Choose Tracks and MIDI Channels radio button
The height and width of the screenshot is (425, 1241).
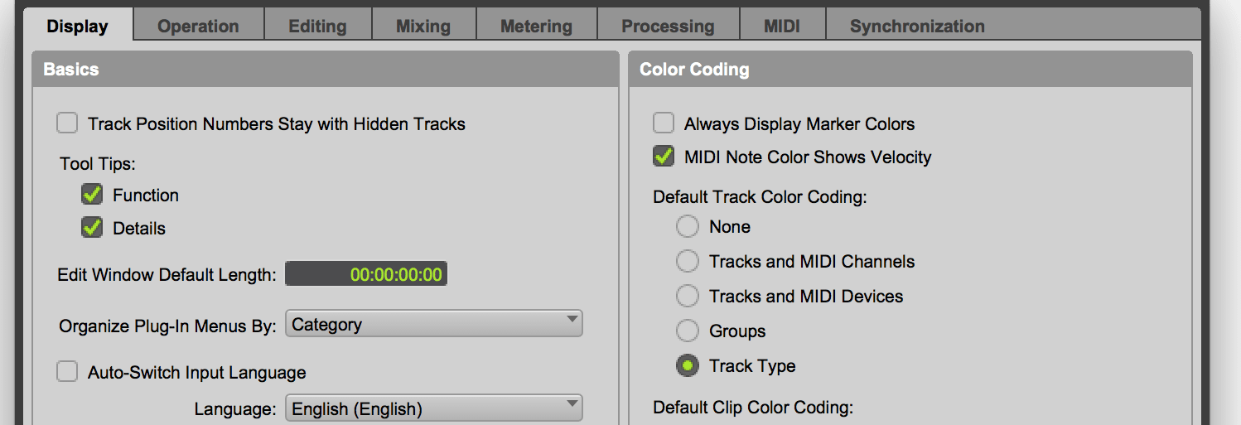click(688, 262)
